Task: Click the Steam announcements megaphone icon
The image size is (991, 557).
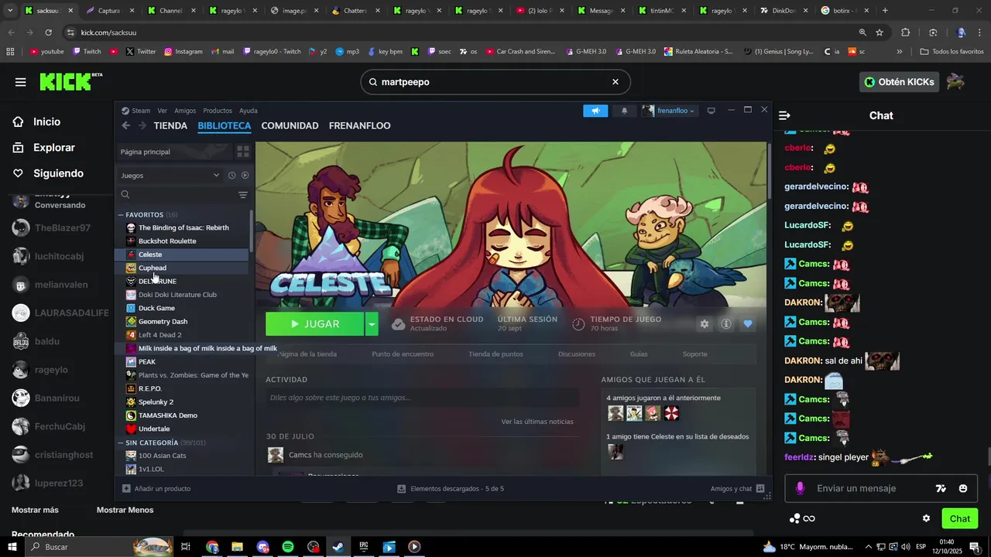Action: tap(595, 111)
